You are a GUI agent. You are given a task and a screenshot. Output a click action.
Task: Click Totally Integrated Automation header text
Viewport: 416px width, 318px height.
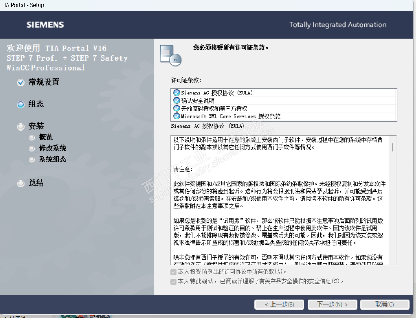(x=338, y=25)
